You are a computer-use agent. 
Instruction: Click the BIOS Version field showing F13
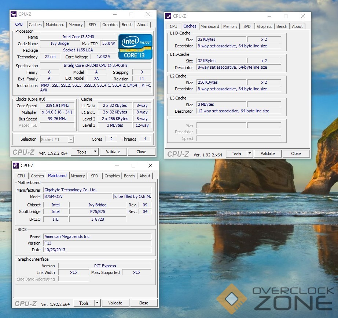pyautogui.click(x=97, y=243)
